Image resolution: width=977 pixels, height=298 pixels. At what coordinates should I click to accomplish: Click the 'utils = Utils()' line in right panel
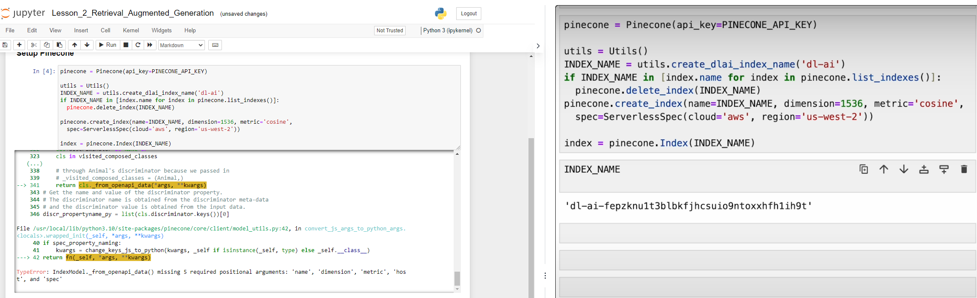606,51
